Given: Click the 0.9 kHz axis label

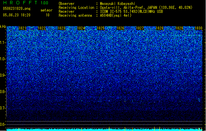Looking at the screenshot, I should click(3, 75).
